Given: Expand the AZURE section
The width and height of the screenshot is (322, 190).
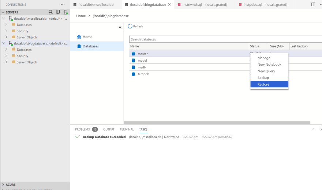Looking at the screenshot, I should 3,185.
